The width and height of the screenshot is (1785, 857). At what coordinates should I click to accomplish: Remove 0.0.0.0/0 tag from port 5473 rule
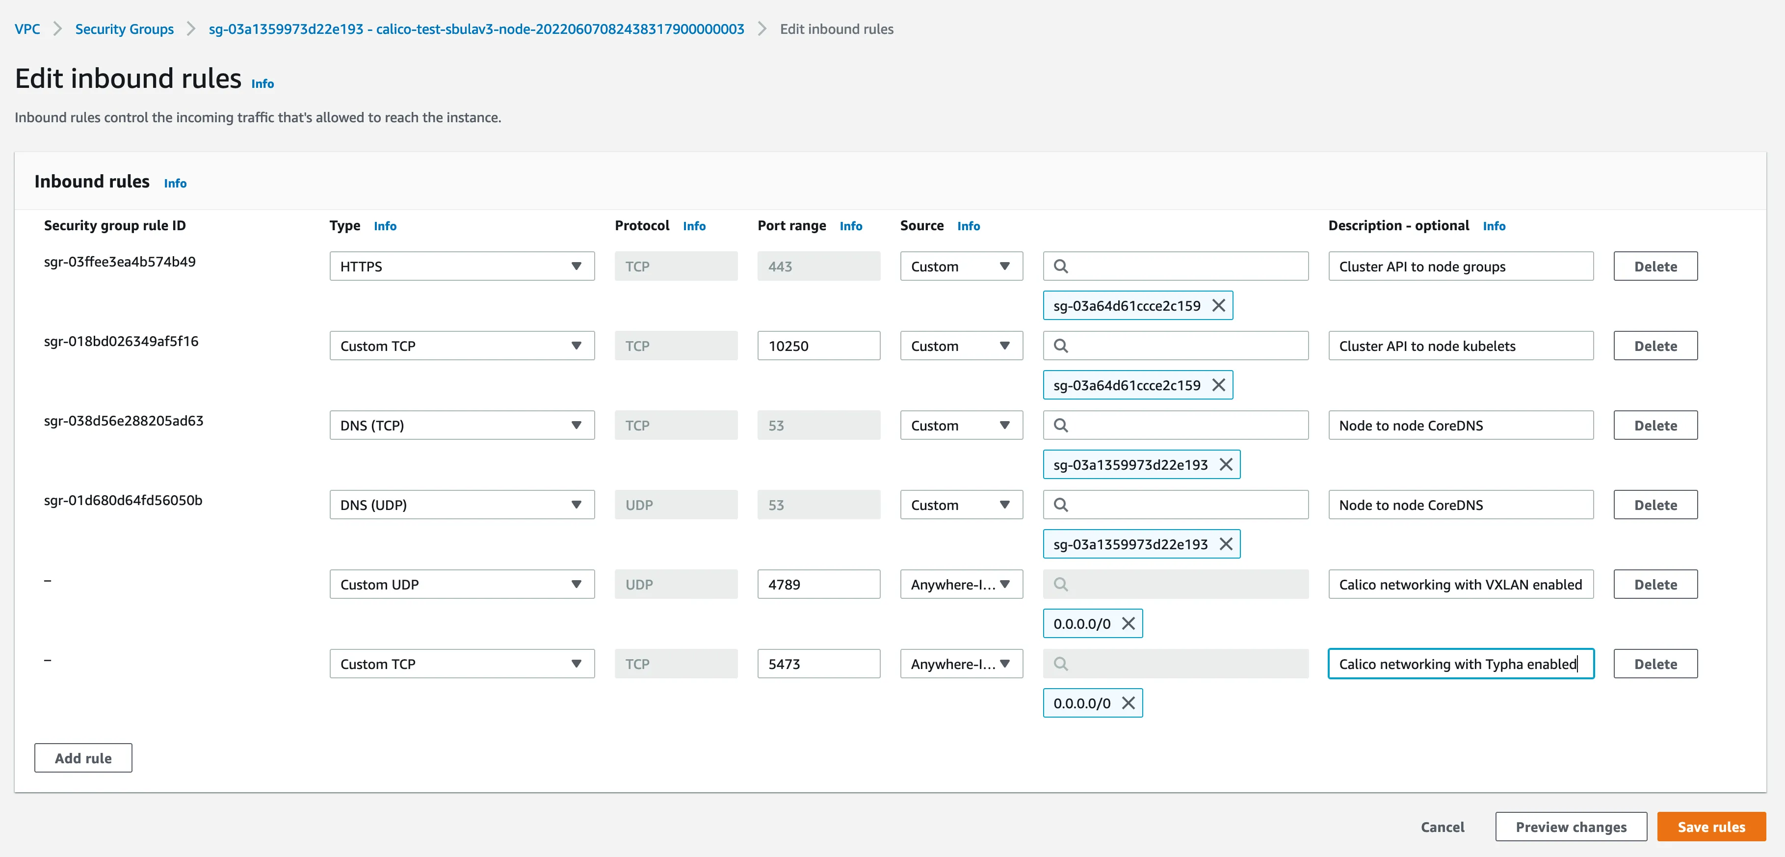point(1128,702)
